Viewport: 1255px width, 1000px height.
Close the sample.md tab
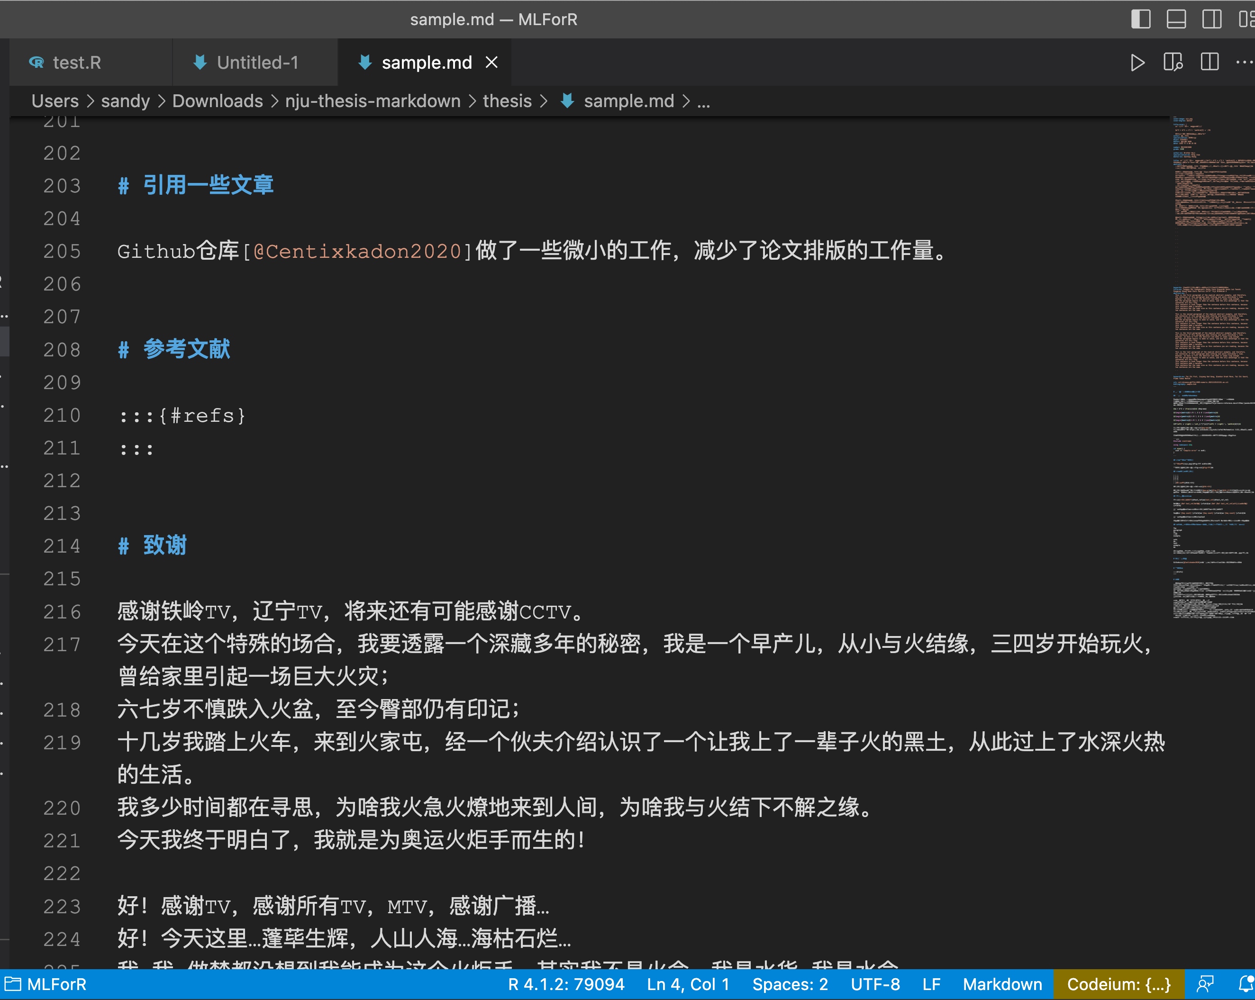click(x=492, y=62)
